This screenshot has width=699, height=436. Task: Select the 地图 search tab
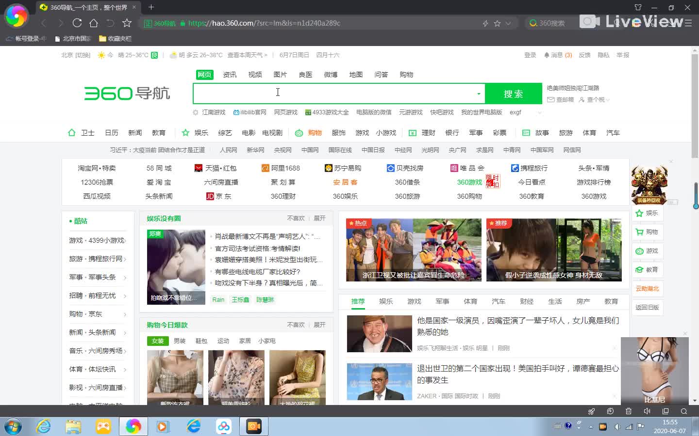356,75
